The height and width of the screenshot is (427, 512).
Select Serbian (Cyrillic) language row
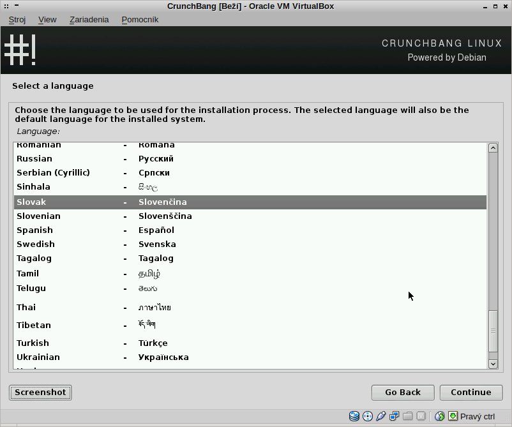pos(250,173)
